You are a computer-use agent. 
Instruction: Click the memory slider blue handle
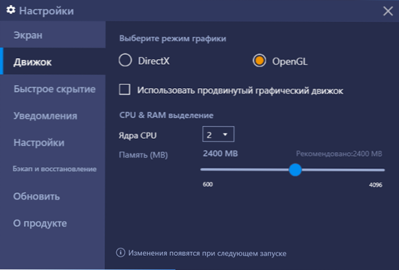coord(295,170)
